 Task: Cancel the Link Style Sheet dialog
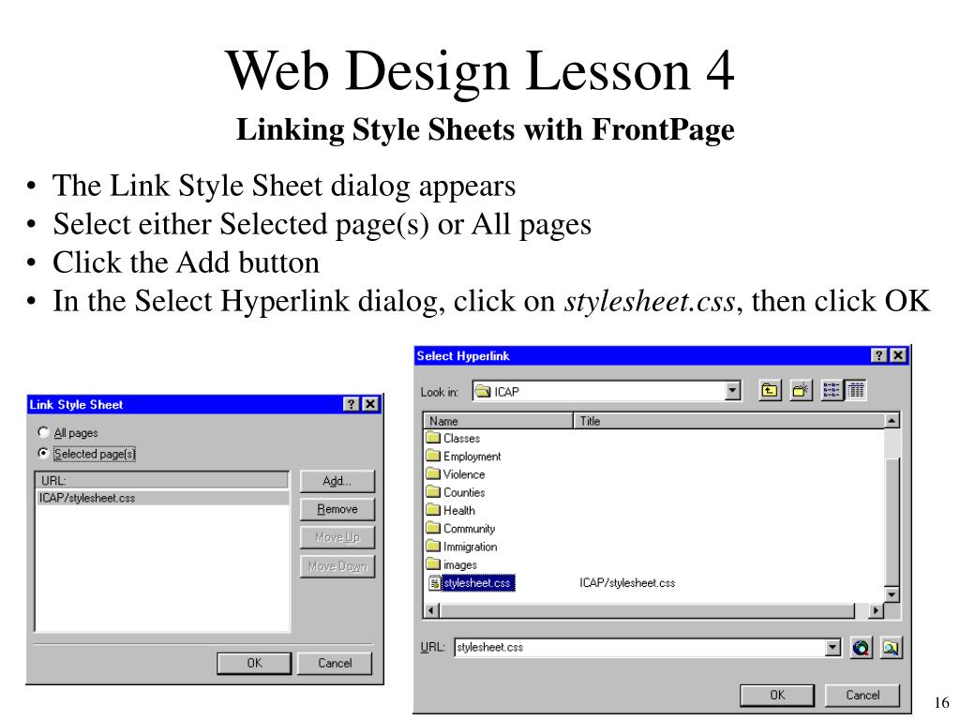pyautogui.click(x=335, y=663)
